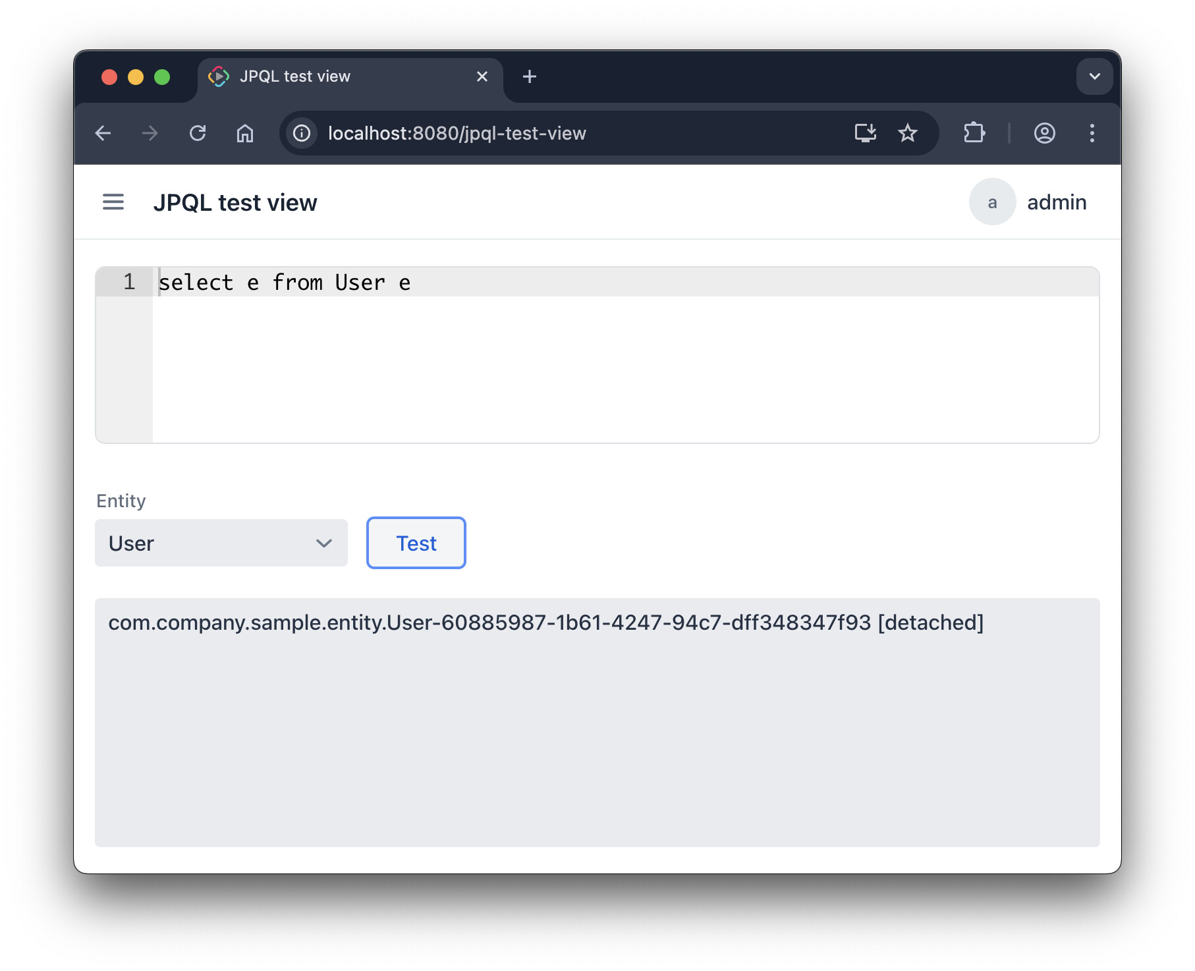The height and width of the screenshot is (971, 1195).
Task: Click the install app icon in address bar
Action: [x=865, y=134]
